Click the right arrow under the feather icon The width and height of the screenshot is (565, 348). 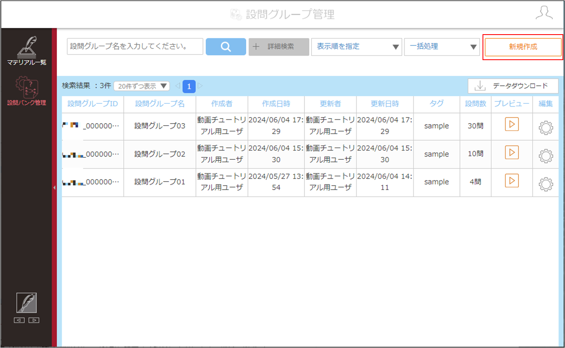(34, 320)
